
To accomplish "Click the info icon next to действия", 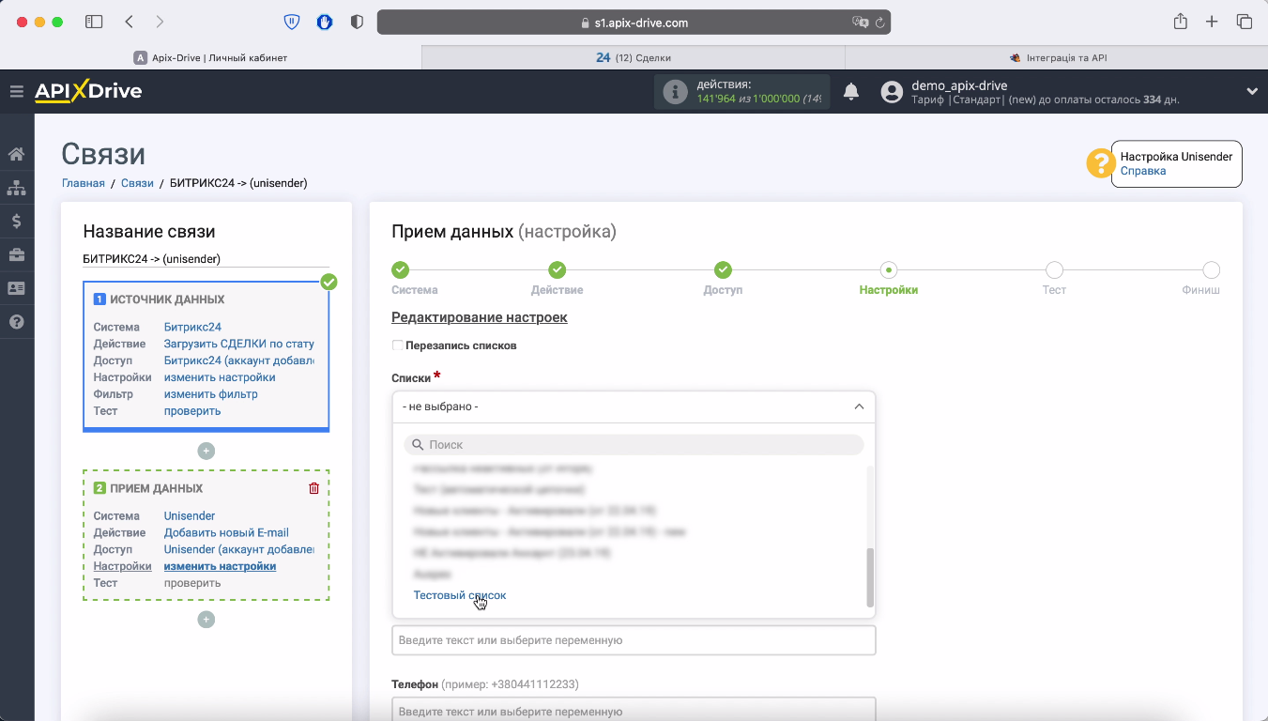I will pyautogui.click(x=675, y=92).
